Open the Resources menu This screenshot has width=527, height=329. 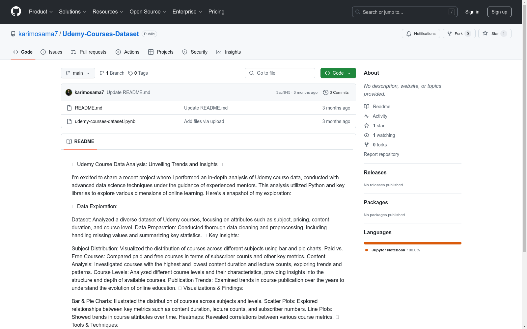coord(108,12)
